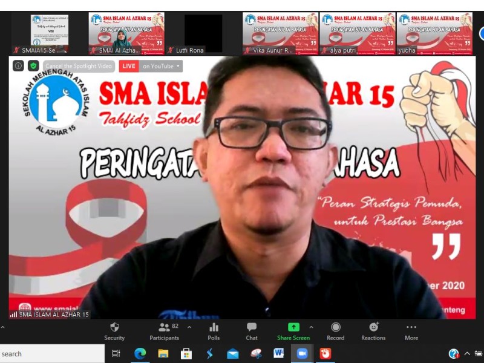The height and width of the screenshot is (363, 484).
Task: Select the SMAI Al Azha... participant thumbnail
Action: [x=126, y=34]
